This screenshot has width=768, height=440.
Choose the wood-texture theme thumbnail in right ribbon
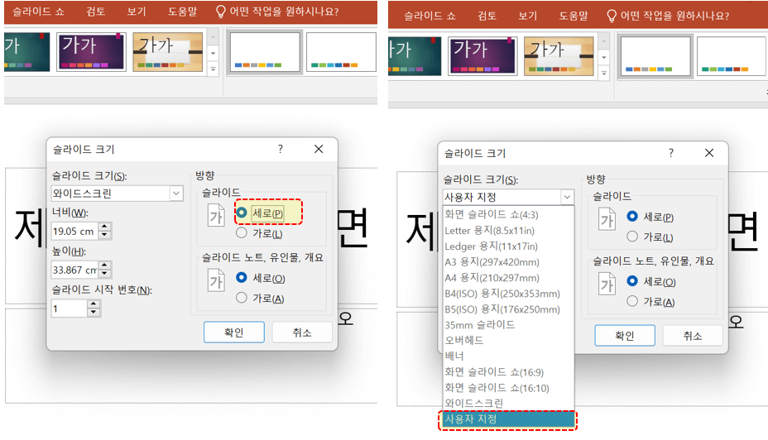coord(559,55)
